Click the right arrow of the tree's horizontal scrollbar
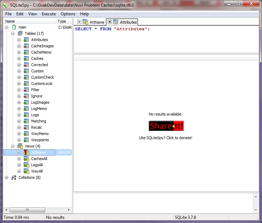 point(69,210)
